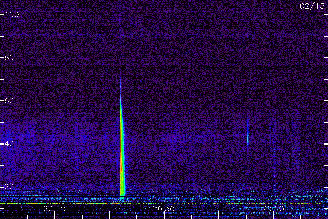Click the 20:50 time axis label

click(x=273, y=209)
